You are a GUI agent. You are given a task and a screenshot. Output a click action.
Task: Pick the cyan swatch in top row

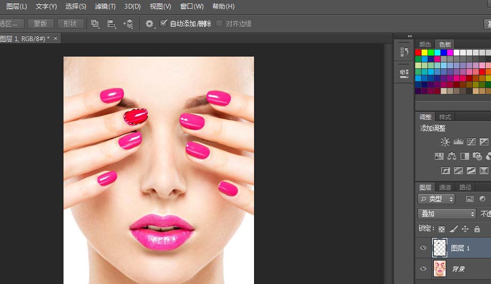point(438,52)
